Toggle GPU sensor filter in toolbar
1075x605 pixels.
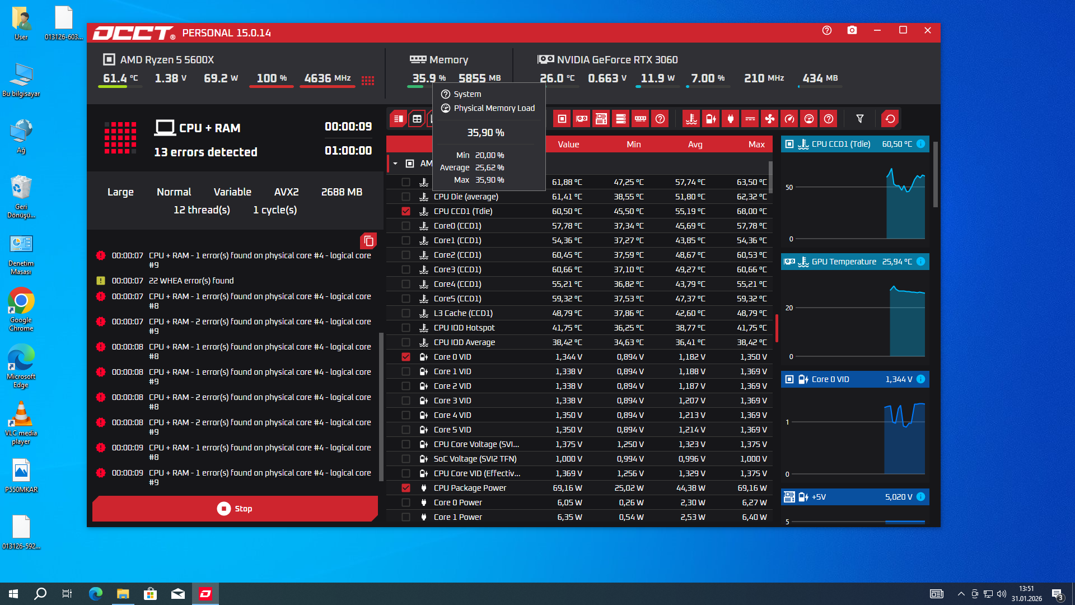point(582,119)
